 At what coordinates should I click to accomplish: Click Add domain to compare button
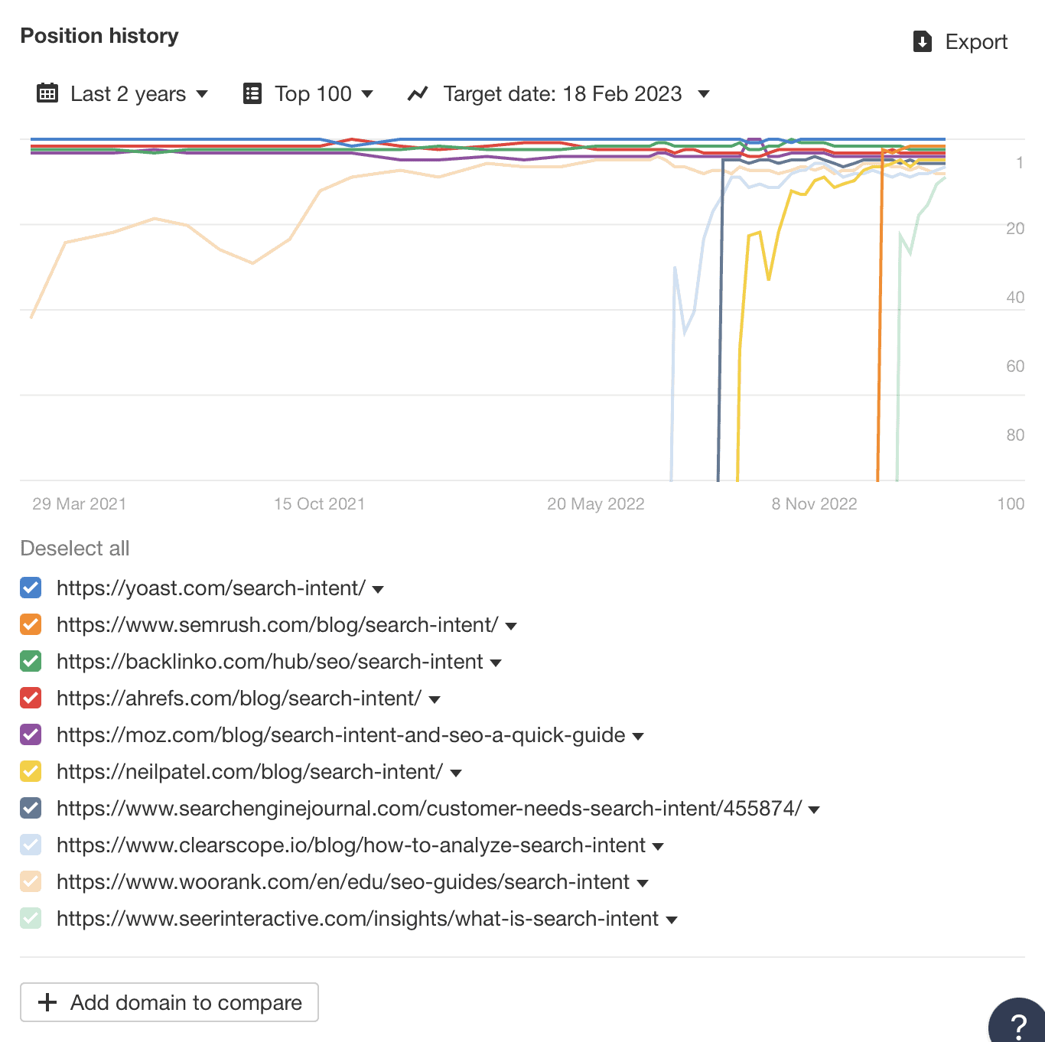(169, 1002)
